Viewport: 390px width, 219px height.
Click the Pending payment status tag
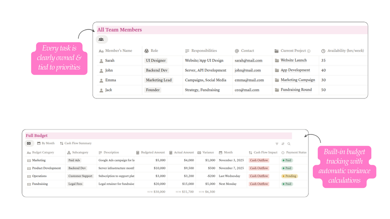point(289,176)
